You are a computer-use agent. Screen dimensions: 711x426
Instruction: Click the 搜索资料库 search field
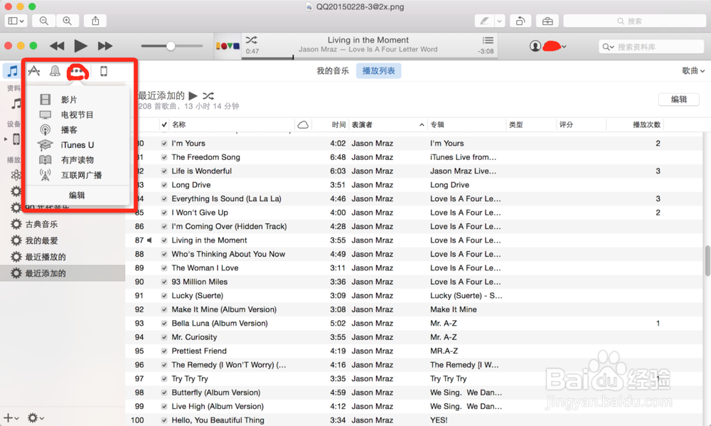click(x=651, y=47)
